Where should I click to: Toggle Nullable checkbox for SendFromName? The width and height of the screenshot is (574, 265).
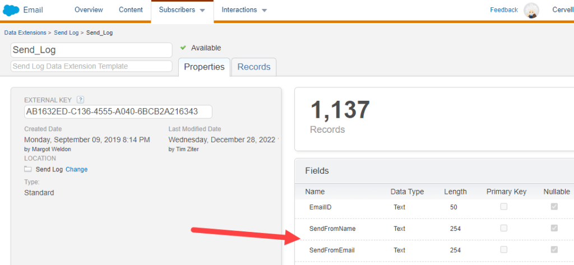[554, 228]
